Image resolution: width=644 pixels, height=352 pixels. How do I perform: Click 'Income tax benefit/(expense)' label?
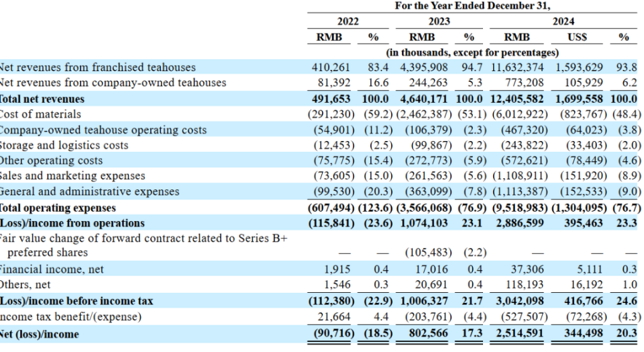[x=70, y=316]
